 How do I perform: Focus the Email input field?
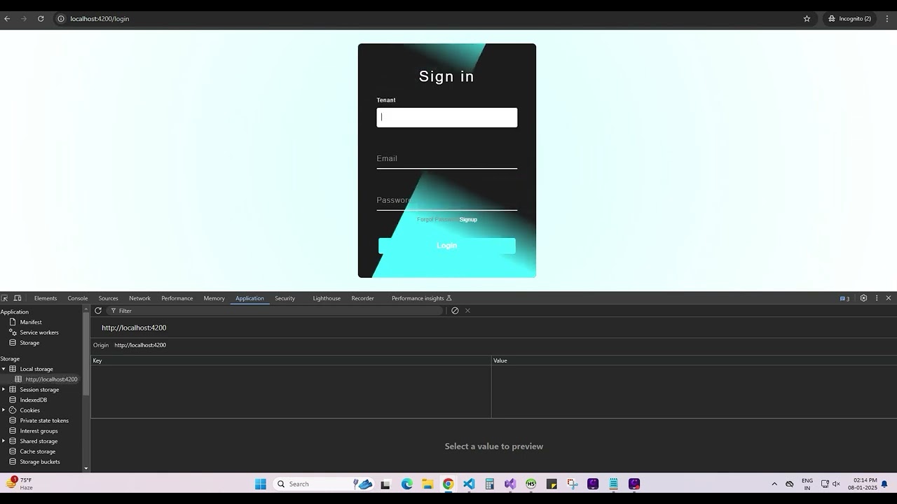click(447, 159)
